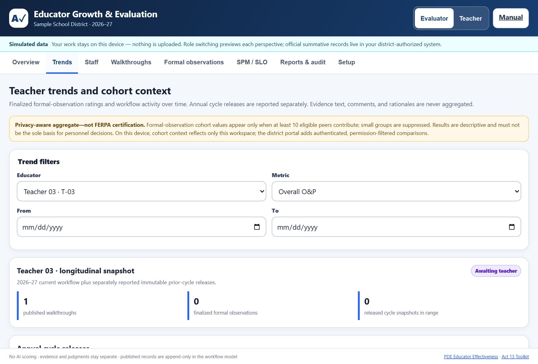Click the 'published walkthroughs' stat label
The image size is (538, 364).
50,313
